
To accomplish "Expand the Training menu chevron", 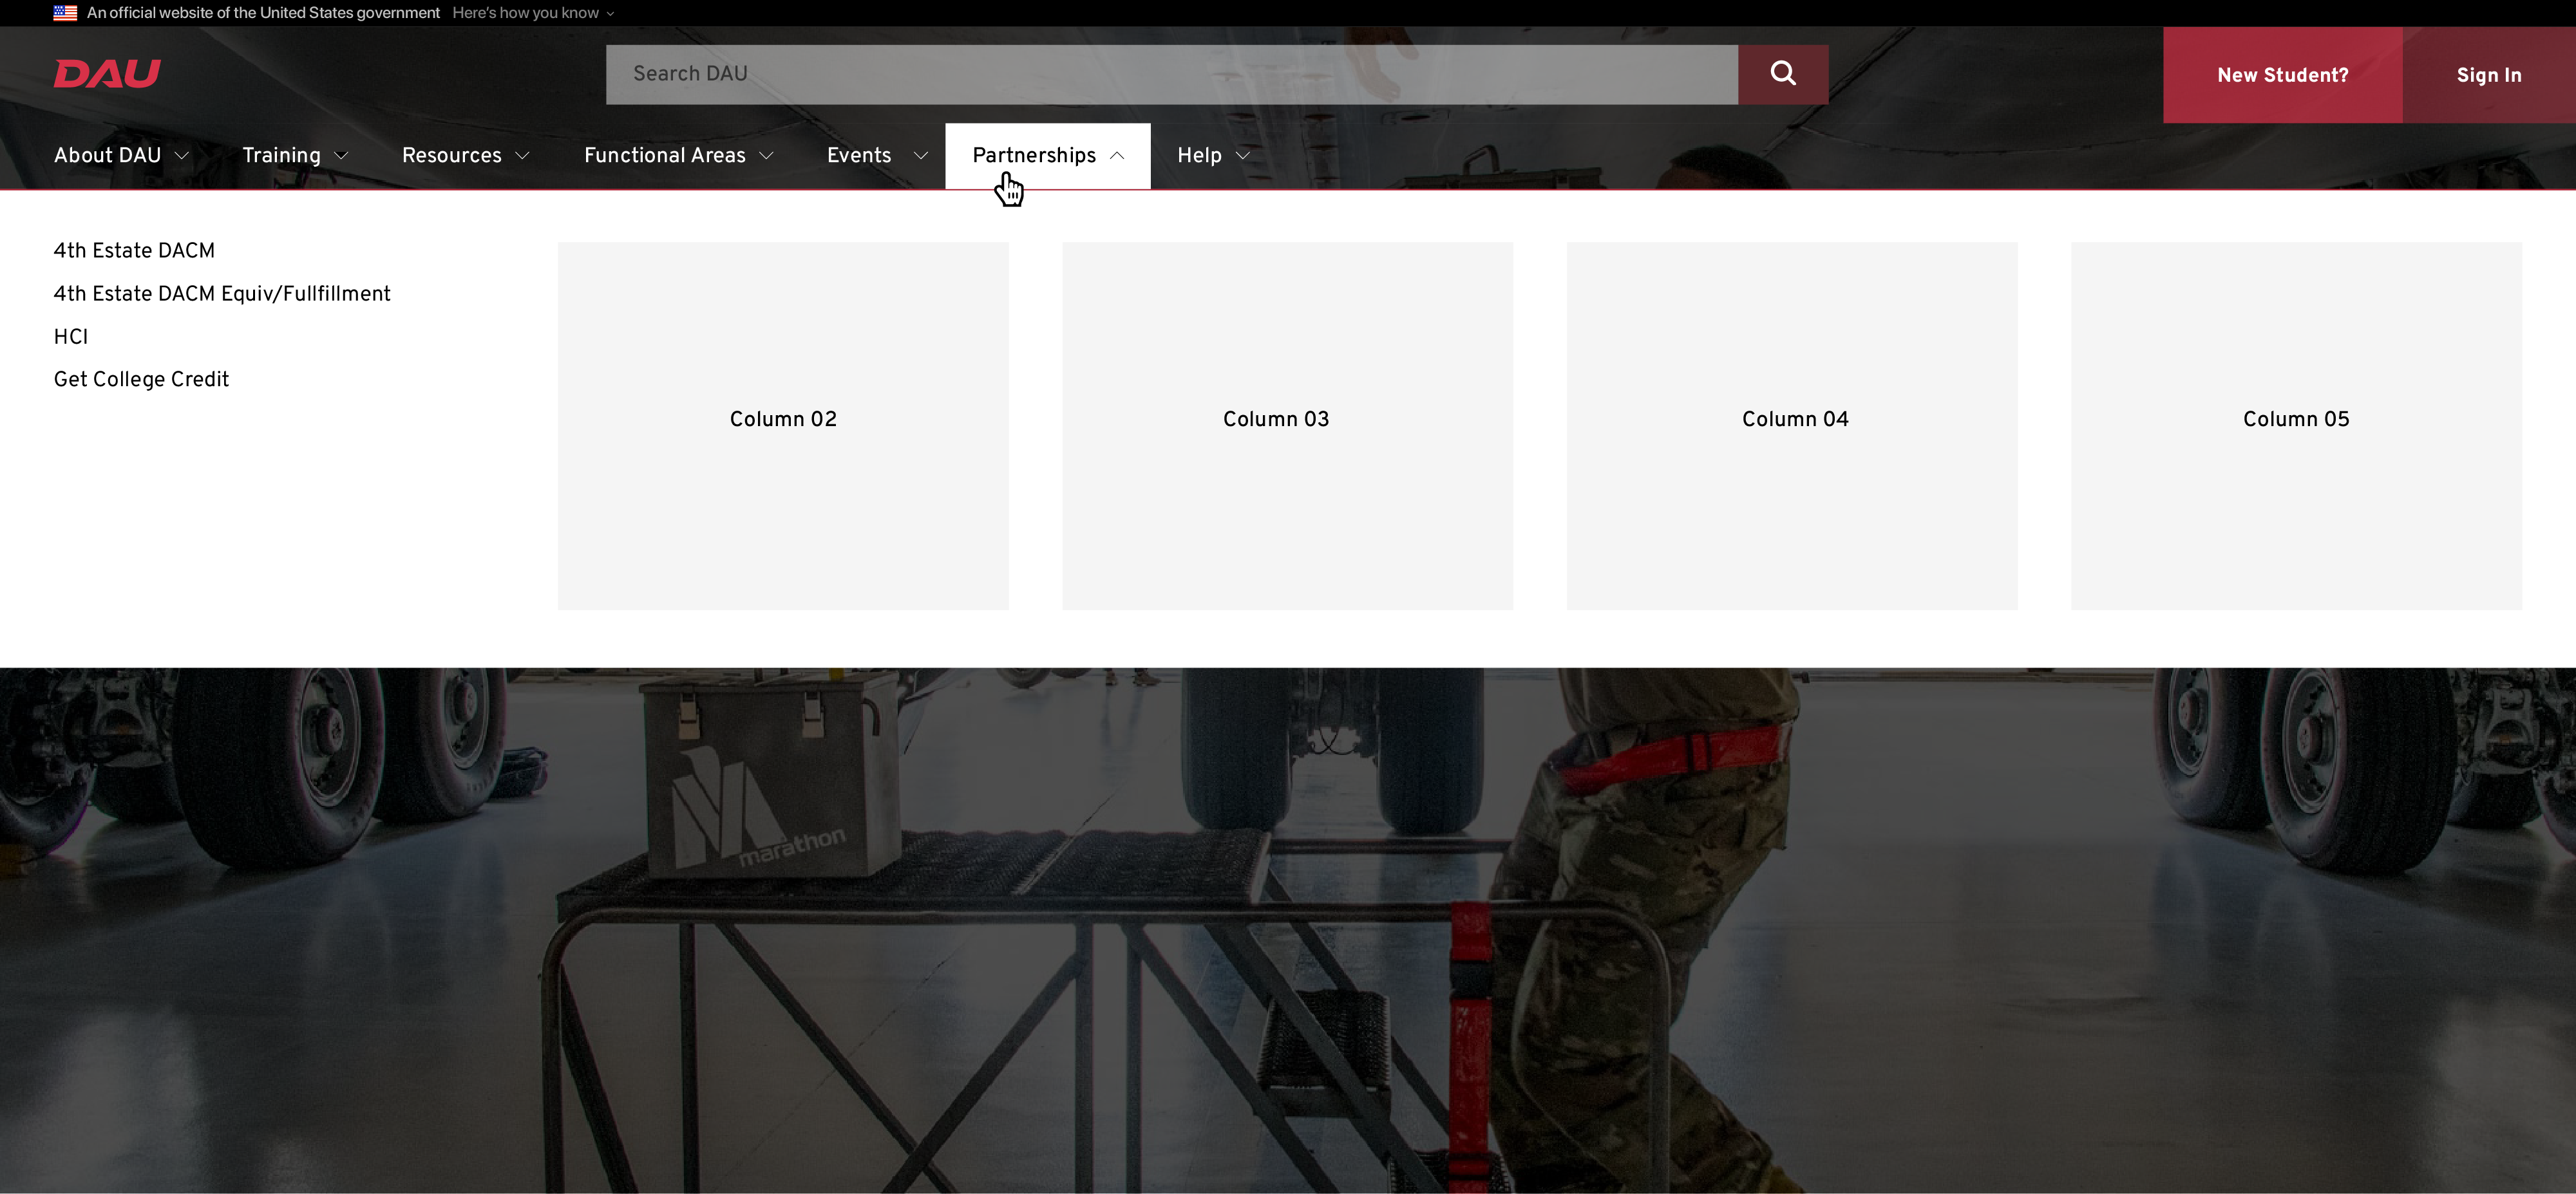I will (x=341, y=156).
